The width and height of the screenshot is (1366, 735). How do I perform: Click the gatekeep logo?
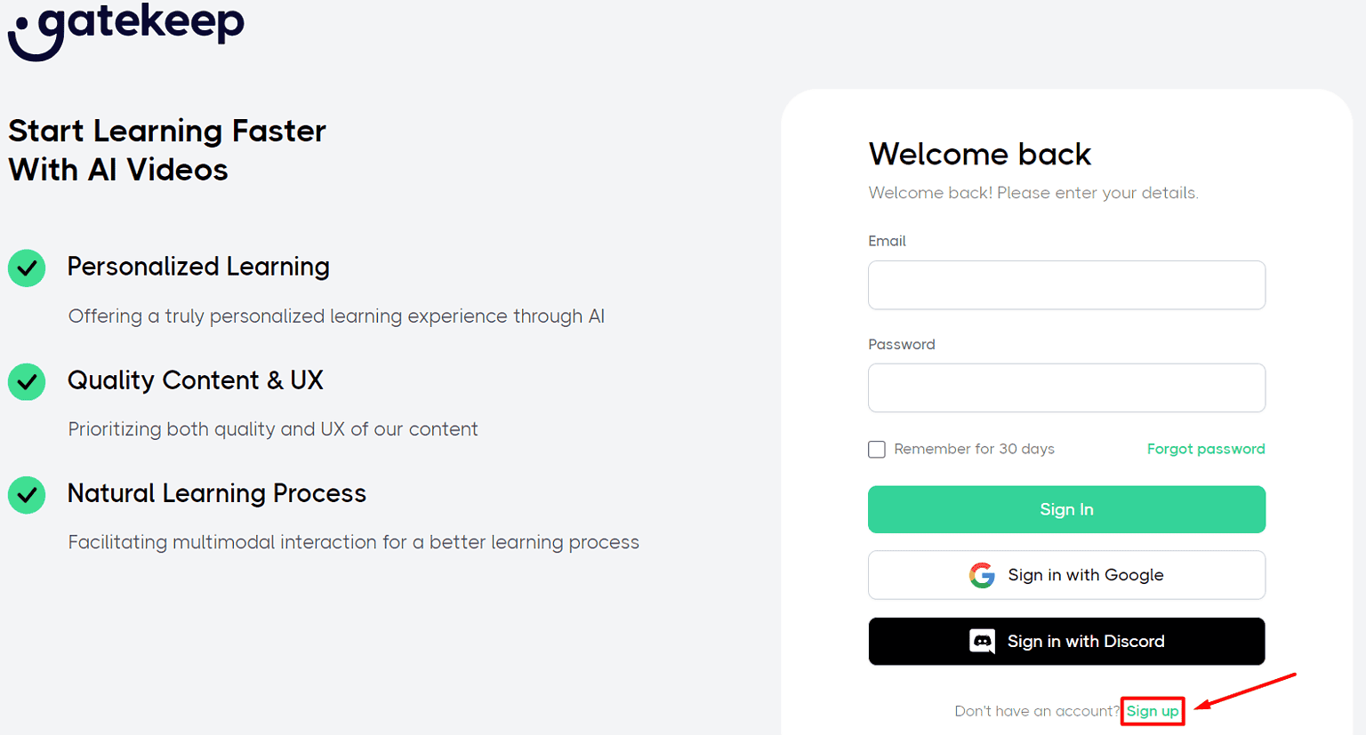coord(126,28)
